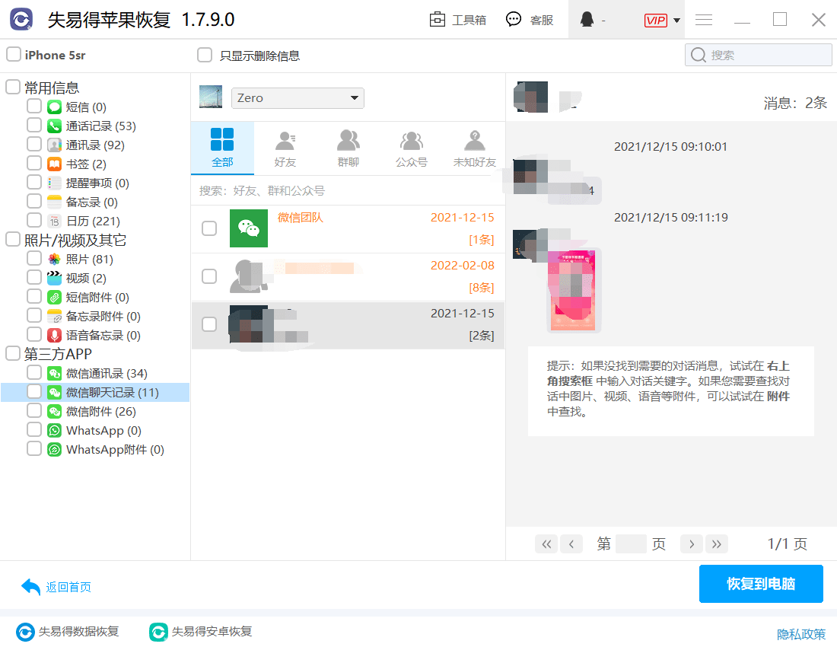
Task: Open the 隐私政策 link
Action: [x=800, y=634]
